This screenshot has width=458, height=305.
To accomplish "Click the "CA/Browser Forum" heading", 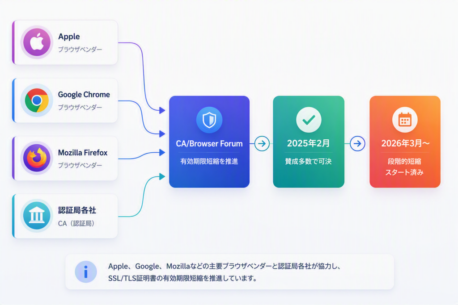I will [209, 144].
